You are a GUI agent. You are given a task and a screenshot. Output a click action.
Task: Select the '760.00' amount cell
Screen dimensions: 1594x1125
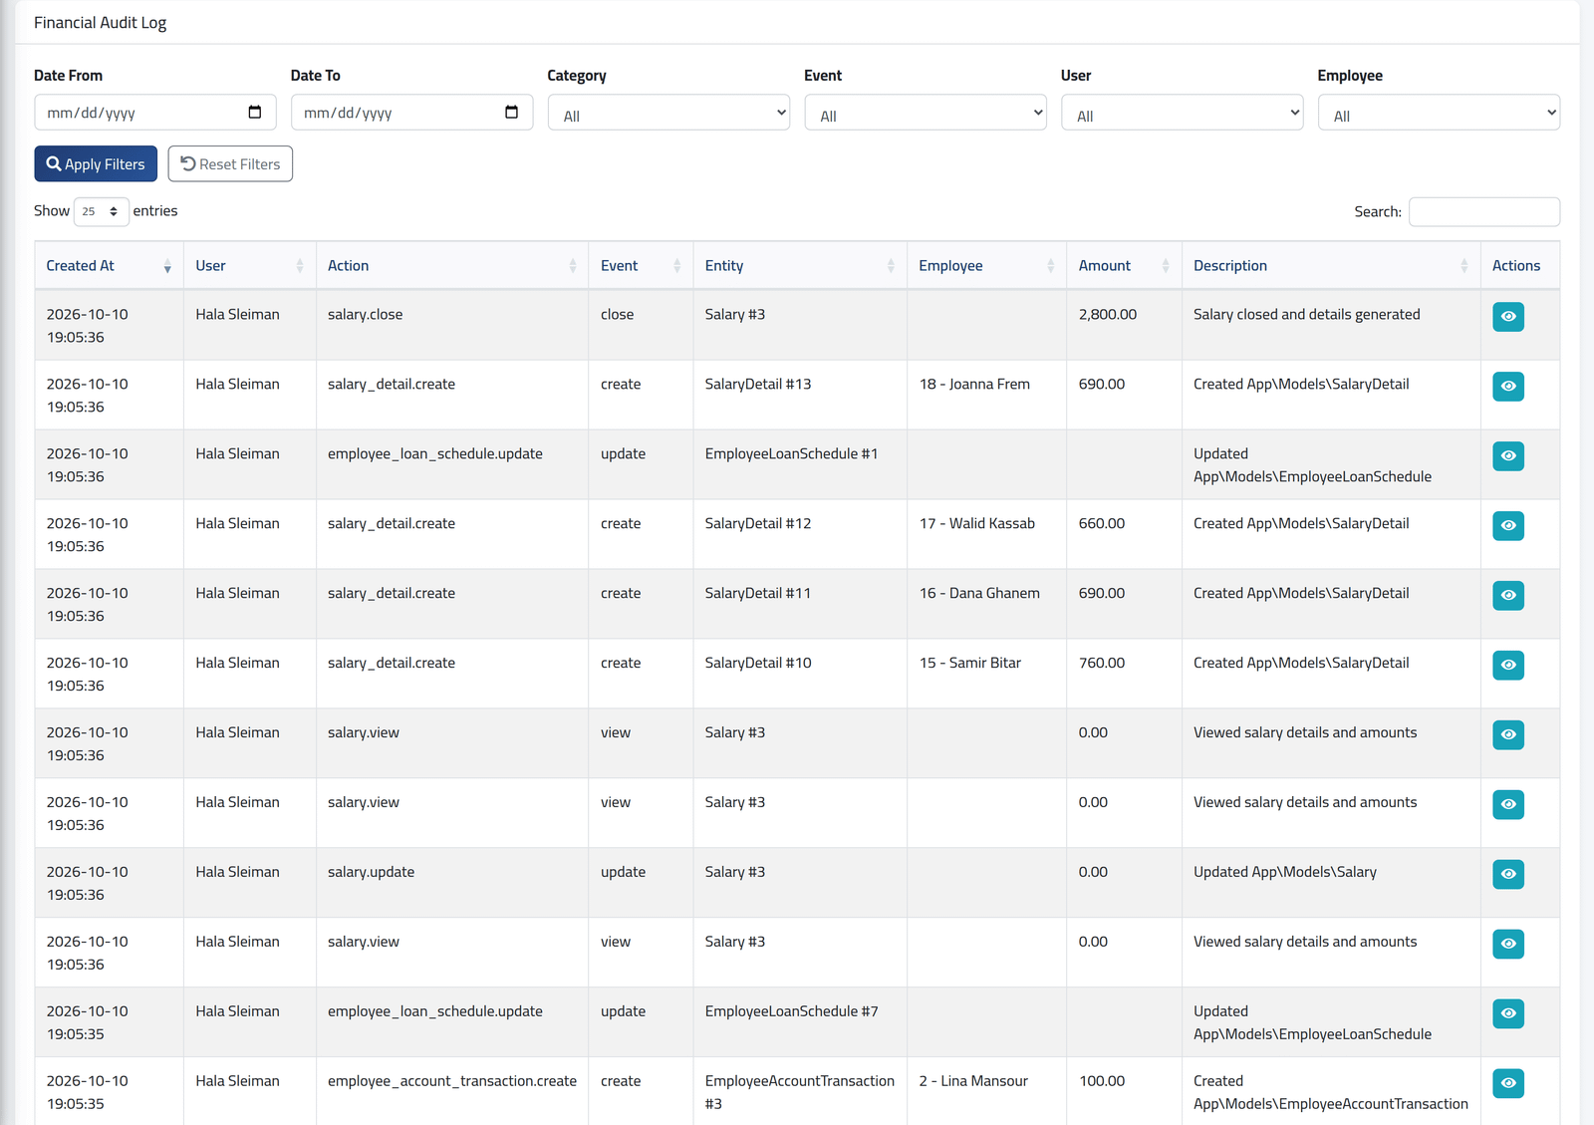pyautogui.click(x=1124, y=674)
